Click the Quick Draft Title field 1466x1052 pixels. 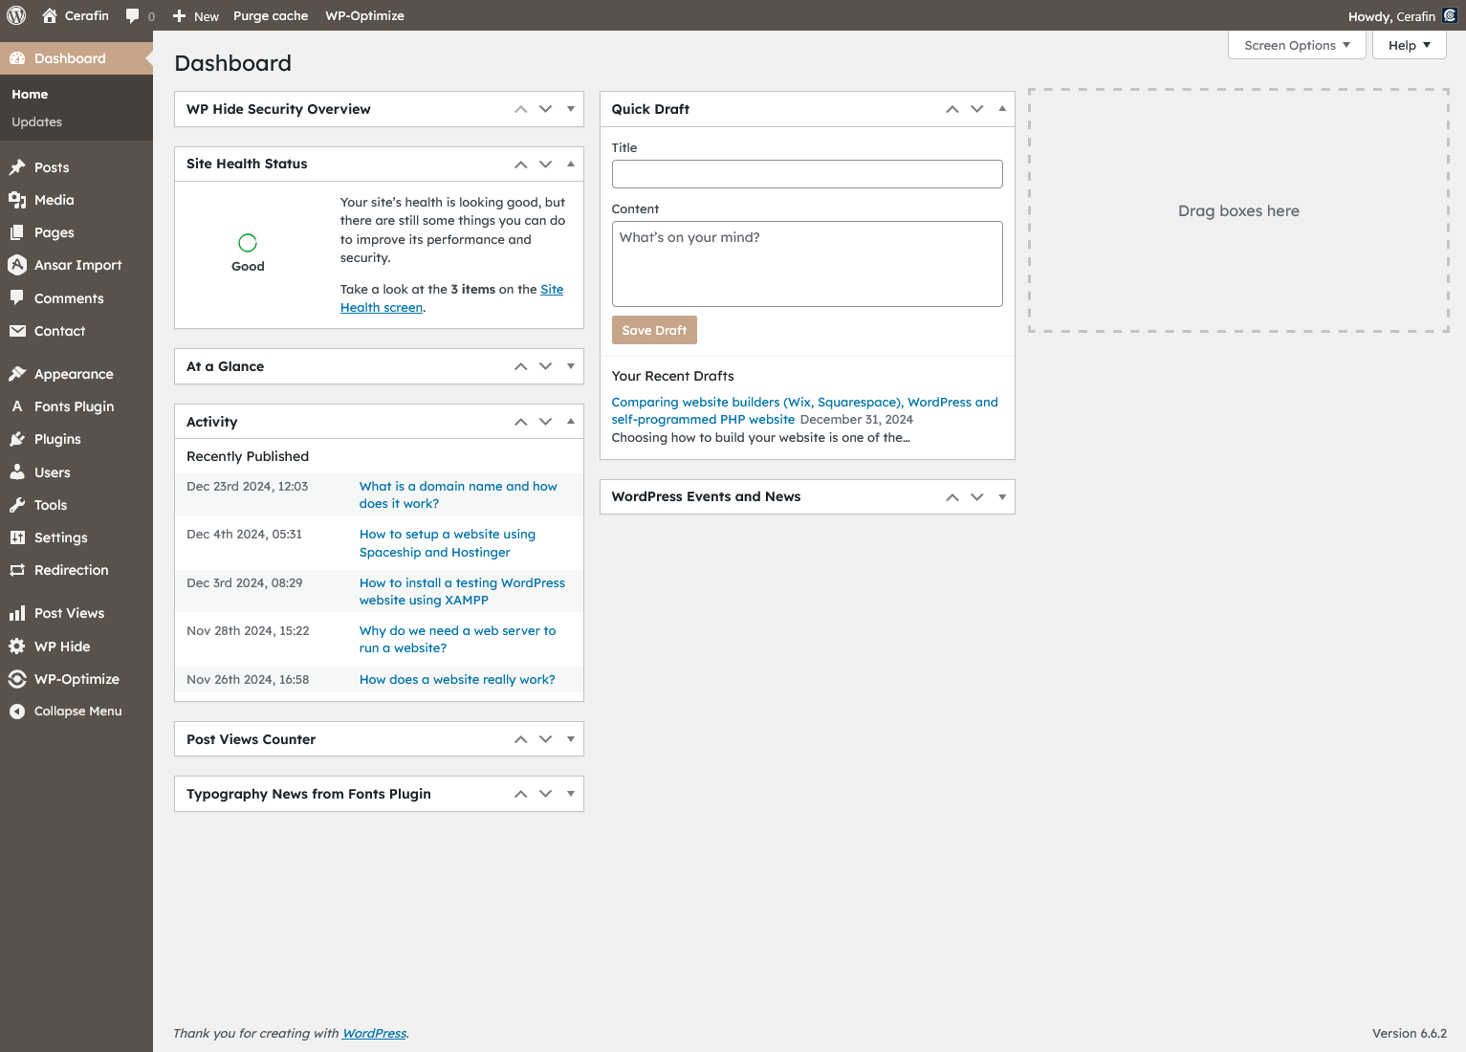807,174
